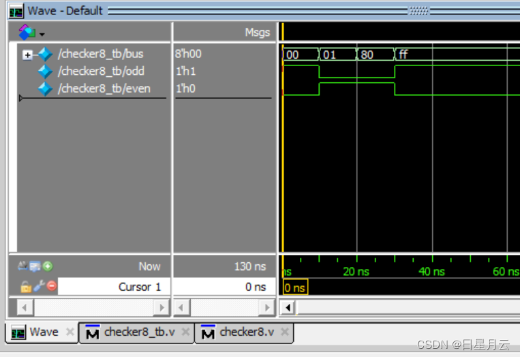This screenshot has width=520, height=357.
Task: Click the 80 bus waveform segment
Action: pyautogui.click(x=376, y=55)
